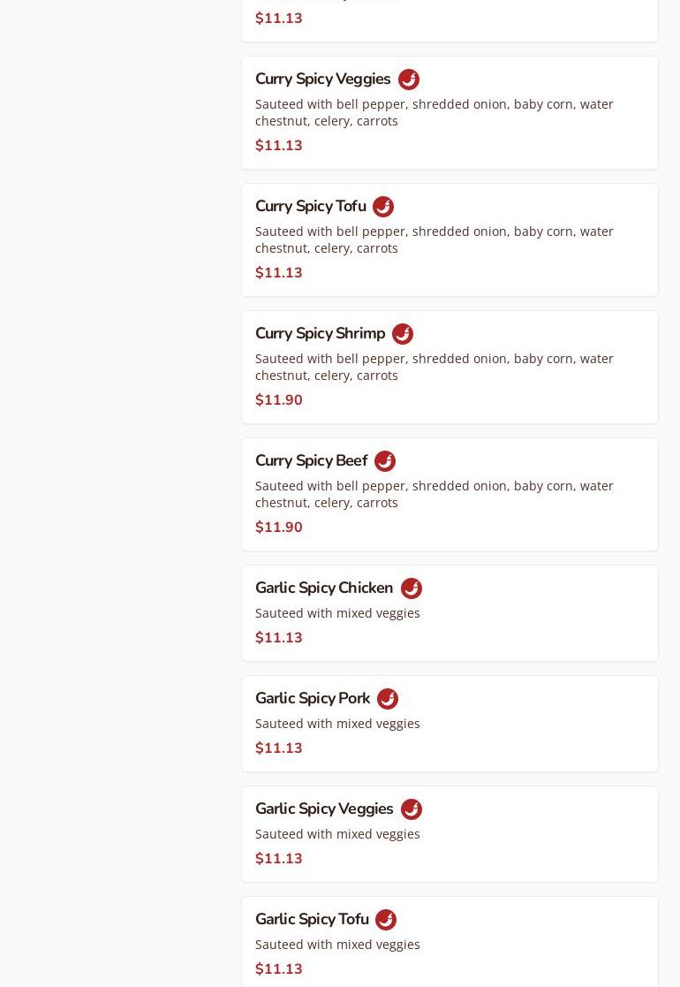Click spicy pepper icon beside Curry Spicy Veggies

409,80
